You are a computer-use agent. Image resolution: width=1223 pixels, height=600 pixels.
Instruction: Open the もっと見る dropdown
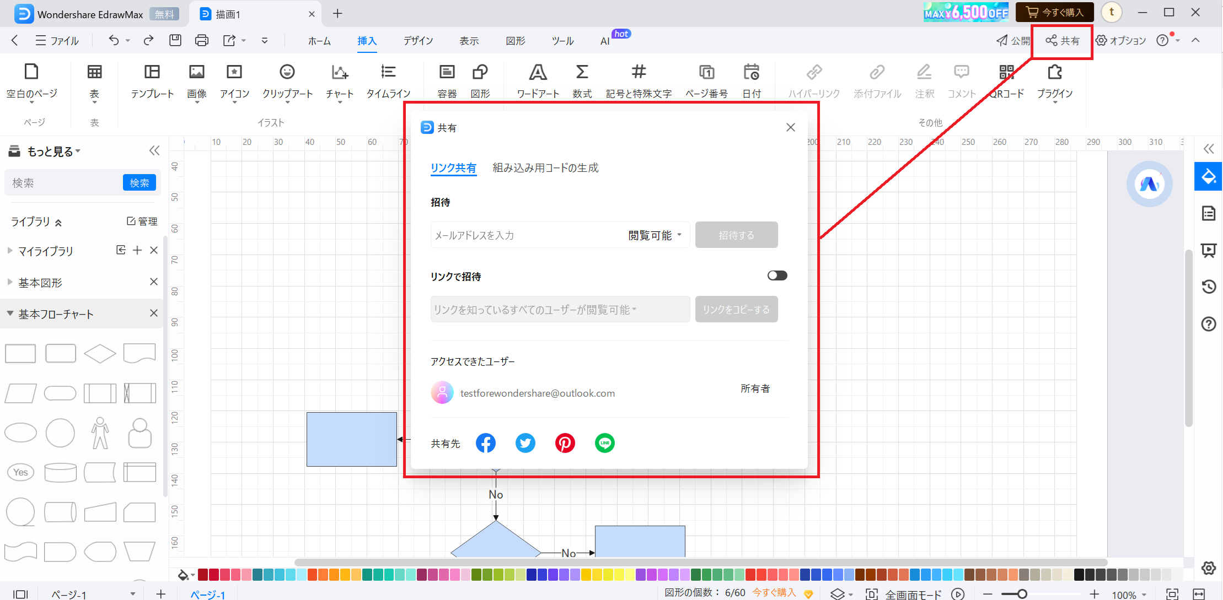53,152
